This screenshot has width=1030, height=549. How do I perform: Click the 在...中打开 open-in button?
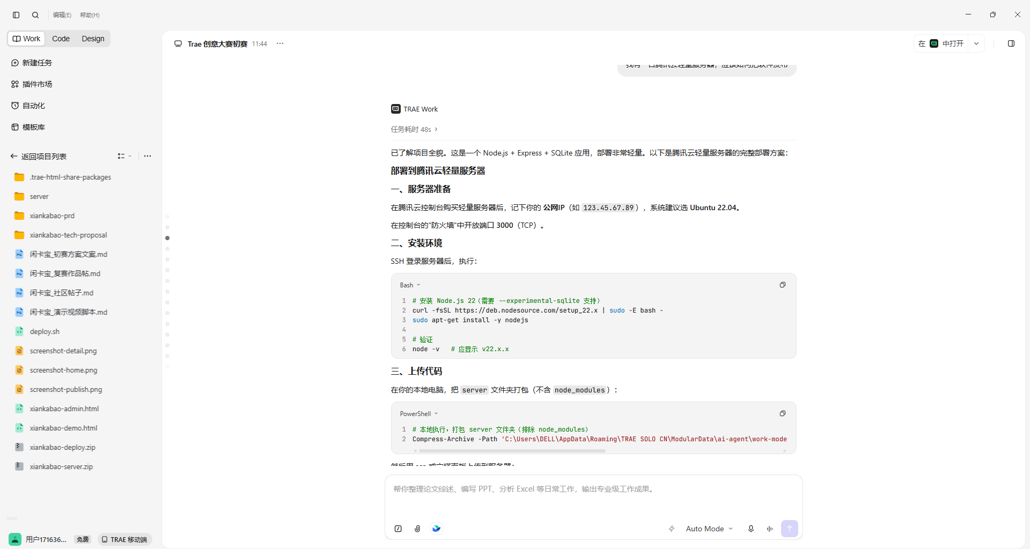tap(941, 43)
